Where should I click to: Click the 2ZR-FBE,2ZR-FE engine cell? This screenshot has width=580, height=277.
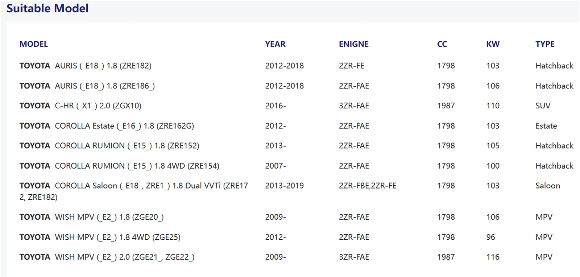tap(368, 186)
